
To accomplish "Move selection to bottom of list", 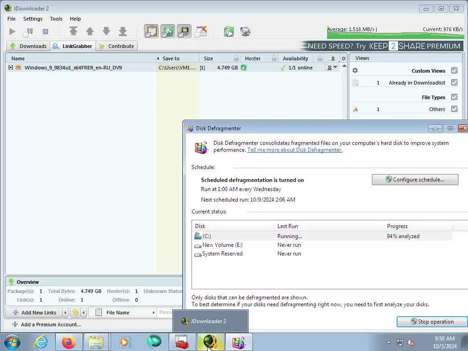I will click(x=122, y=31).
